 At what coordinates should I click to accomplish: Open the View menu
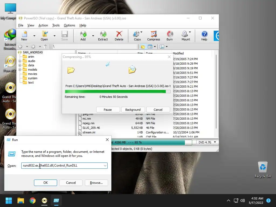(31, 25)
